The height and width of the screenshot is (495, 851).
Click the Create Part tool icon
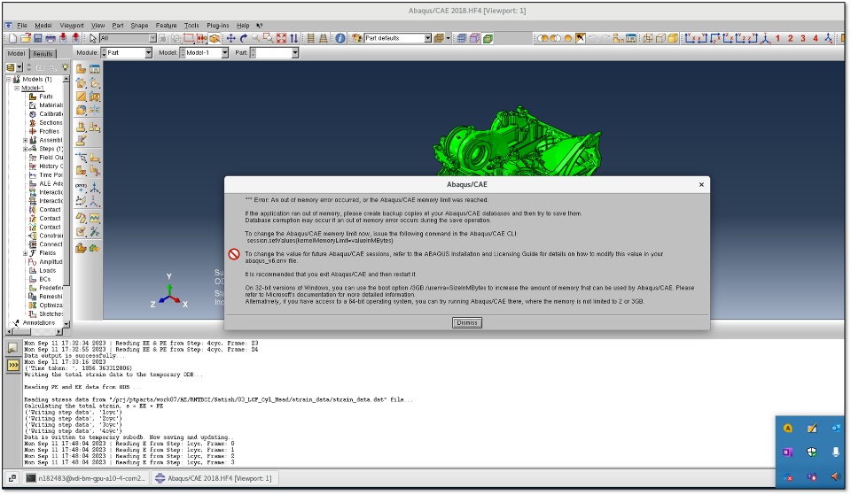81,69
